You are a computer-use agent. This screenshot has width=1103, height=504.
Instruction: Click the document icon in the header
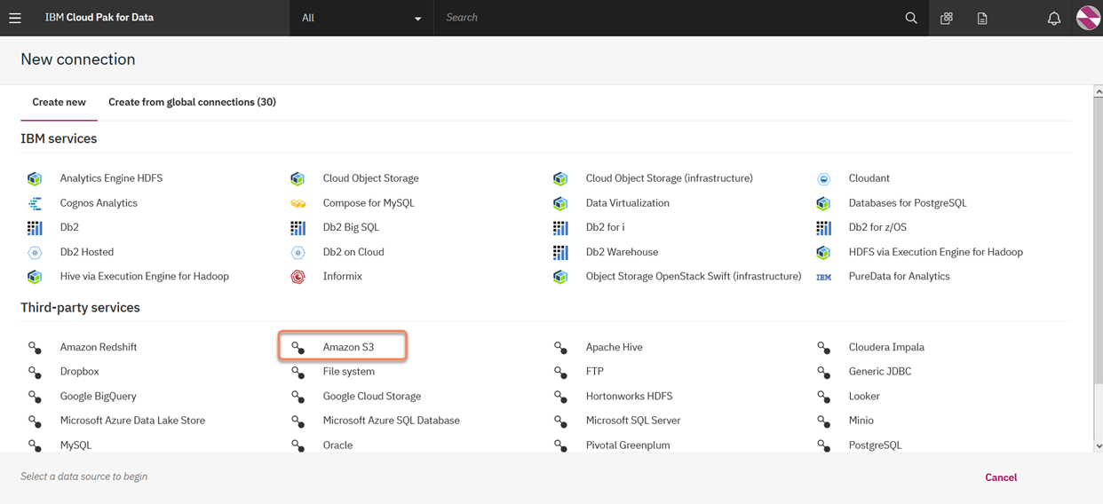[x=982, y=18]
